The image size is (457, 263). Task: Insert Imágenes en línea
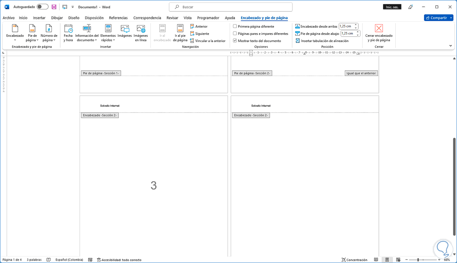click(141, 33)
